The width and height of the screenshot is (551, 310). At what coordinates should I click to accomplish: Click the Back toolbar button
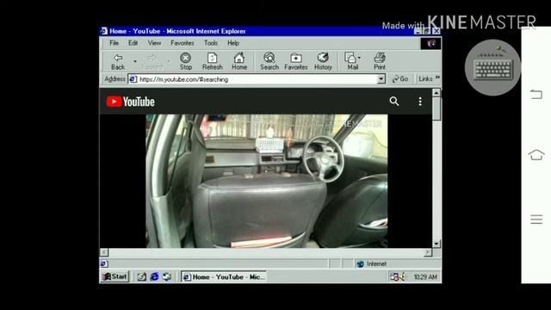tap(118, 61)
